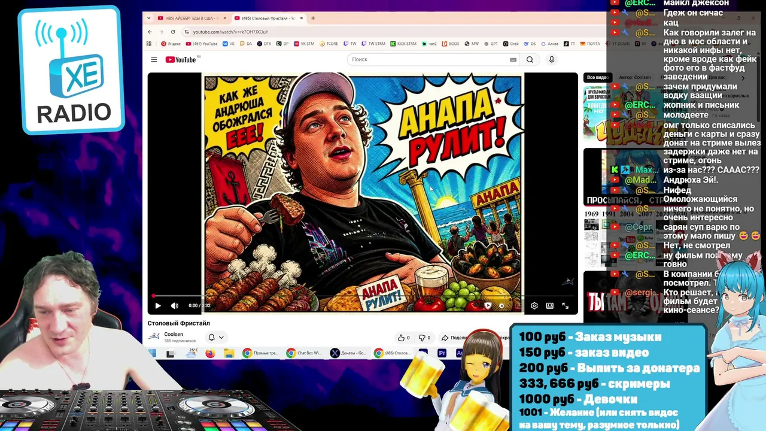Open the ПОЧТА bookmark

pyautogui.click(x=590, y=44)
